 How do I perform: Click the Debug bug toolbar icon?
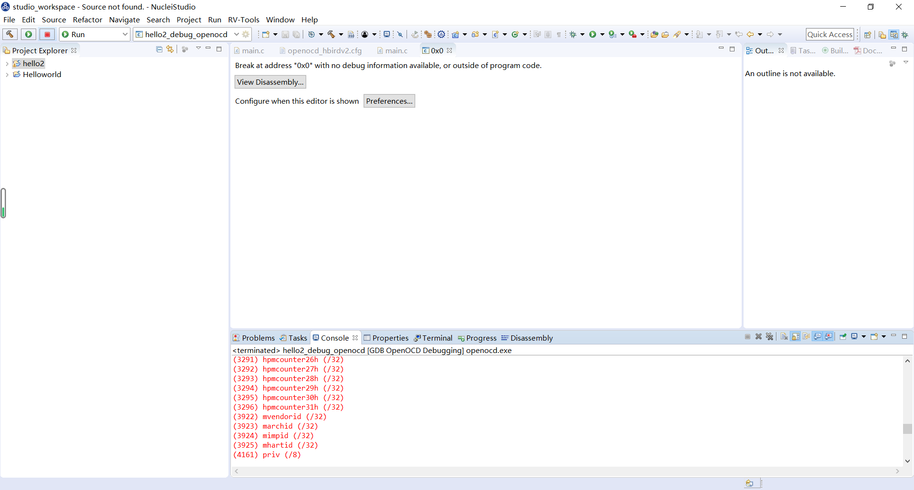point(573,34)
